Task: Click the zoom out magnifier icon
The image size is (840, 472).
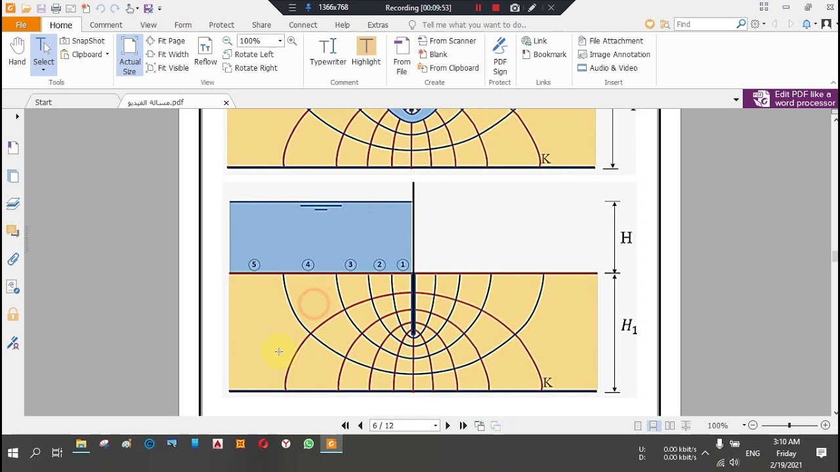Action: [x=227, y=41]
